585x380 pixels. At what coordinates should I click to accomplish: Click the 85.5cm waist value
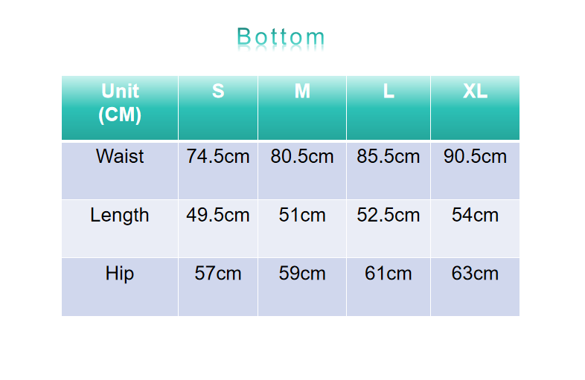pos(389,157)
